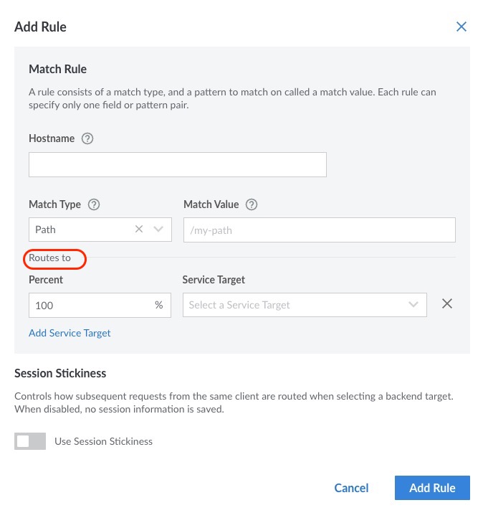Click the blue Add Rule button

pos(432,488)
